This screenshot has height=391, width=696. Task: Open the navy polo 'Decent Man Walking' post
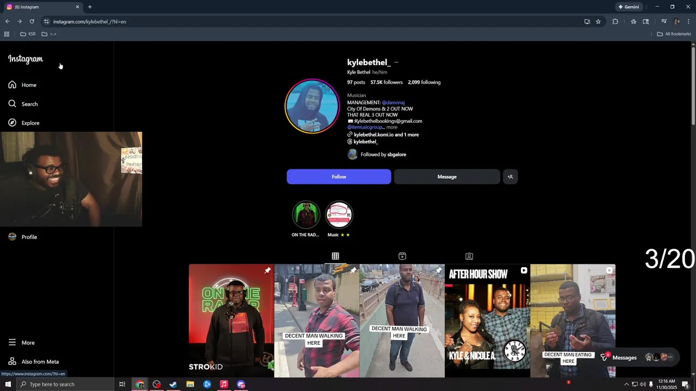tap(402, 320)
